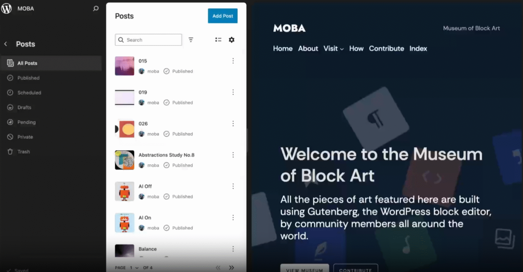Open actions menu for Abstractions Study No.8
The width and height of the screenshot is (523, 272).
coord(233,155)
